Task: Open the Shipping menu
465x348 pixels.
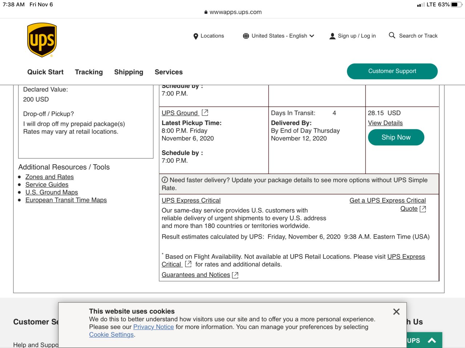Action: point(129,72)
